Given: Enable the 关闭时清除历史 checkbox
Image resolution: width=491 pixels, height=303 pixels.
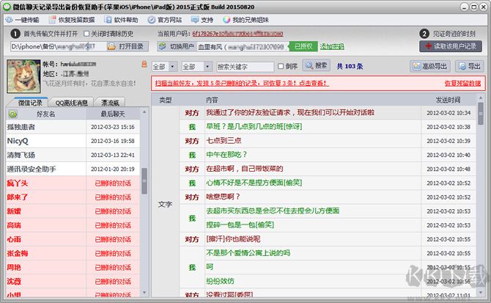Looking at the screenshot, I should coord(86,34).
